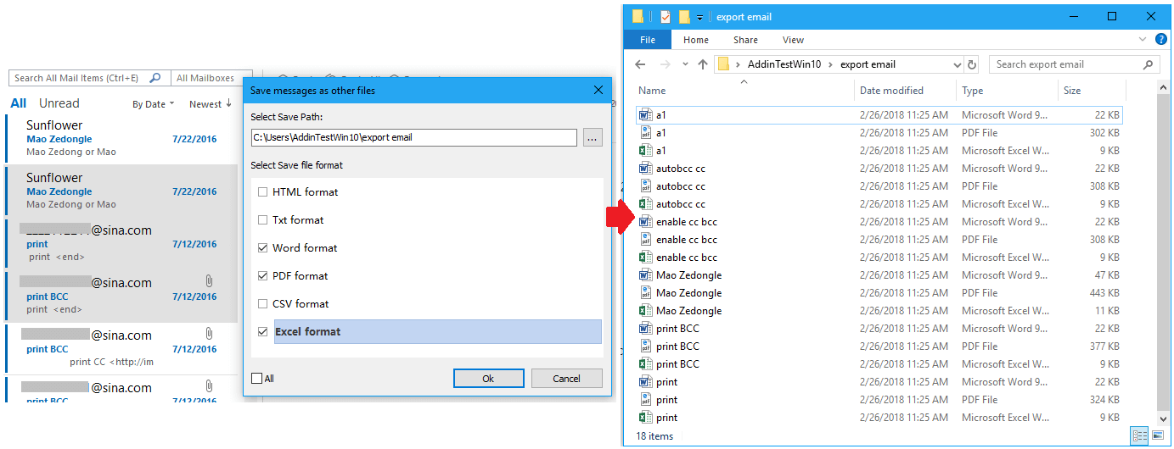Viewport: 1174px width, 449px height.
Task: Select the a1 Word document icon
Action: coord(645,115)
